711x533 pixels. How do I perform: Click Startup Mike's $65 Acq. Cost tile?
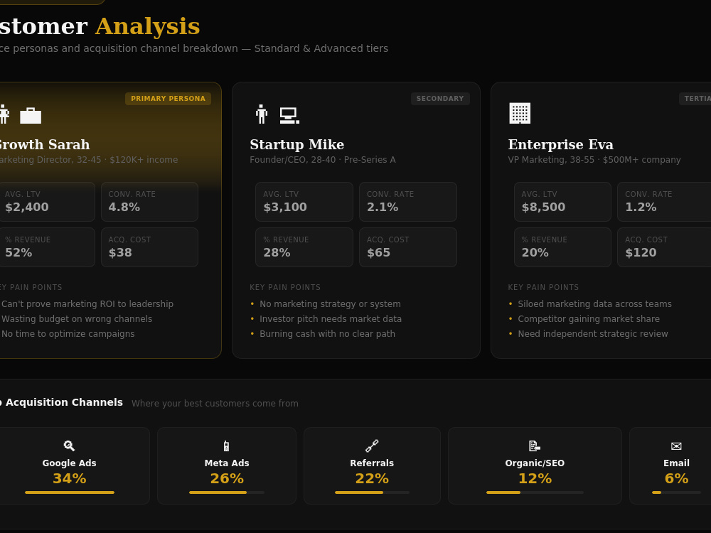[x=408, y=247]
